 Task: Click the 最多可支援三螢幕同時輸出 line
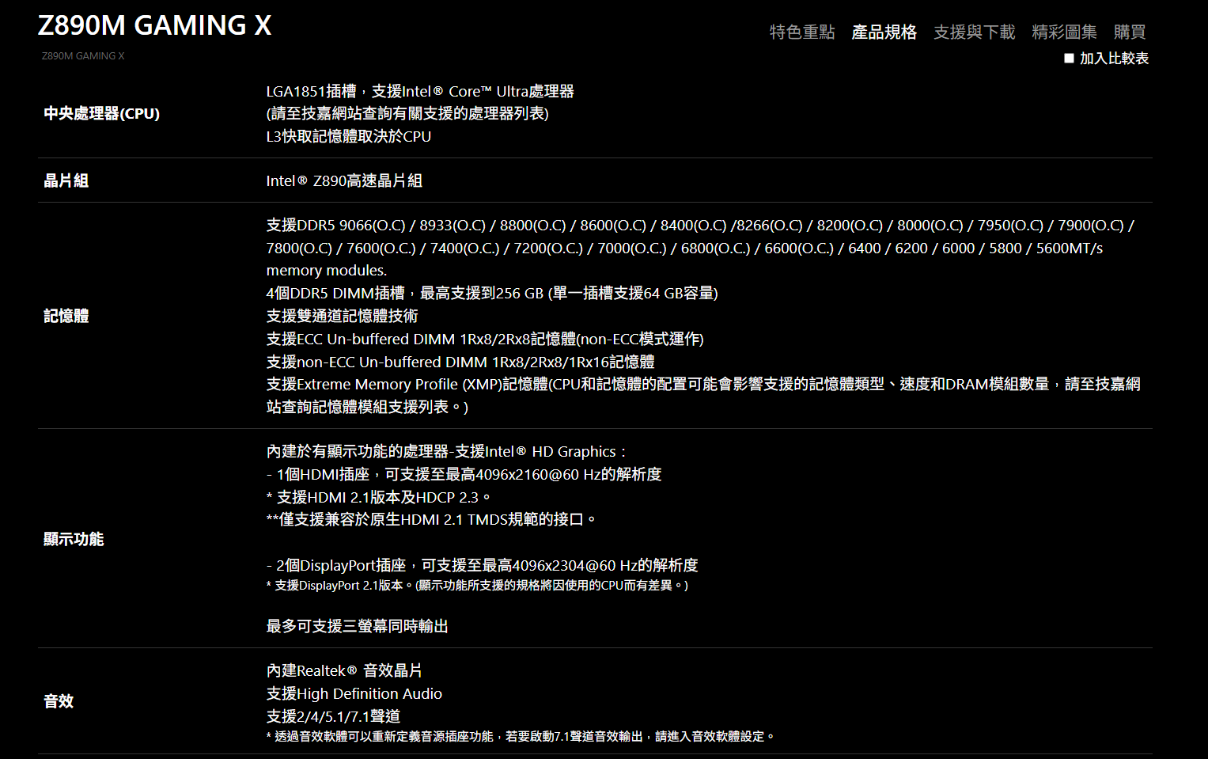pos(357,626)
